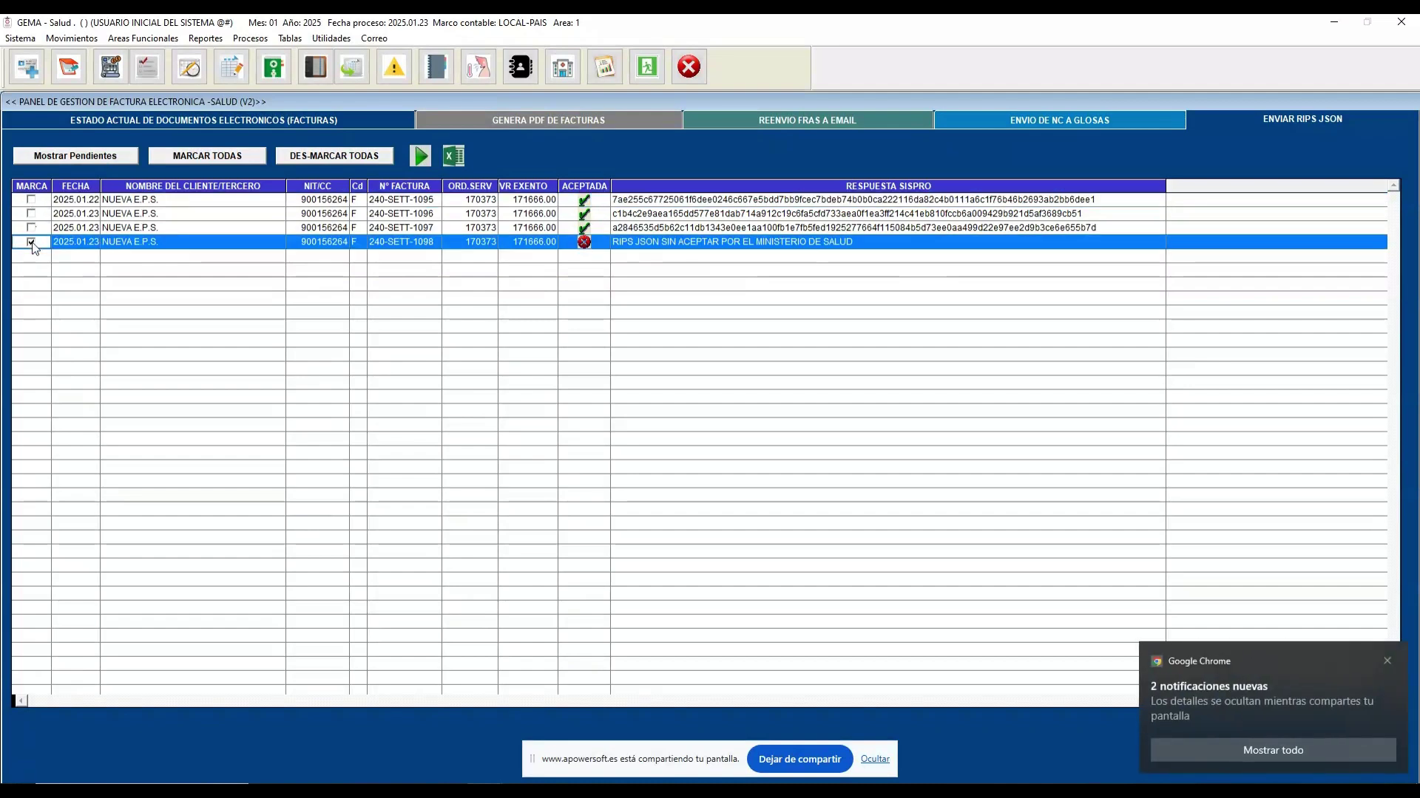Image resolution: width=1420 pixels, height=798 pixels.
Task: Click the Mostrar Pendientes button
Action: tap(75, 156)
